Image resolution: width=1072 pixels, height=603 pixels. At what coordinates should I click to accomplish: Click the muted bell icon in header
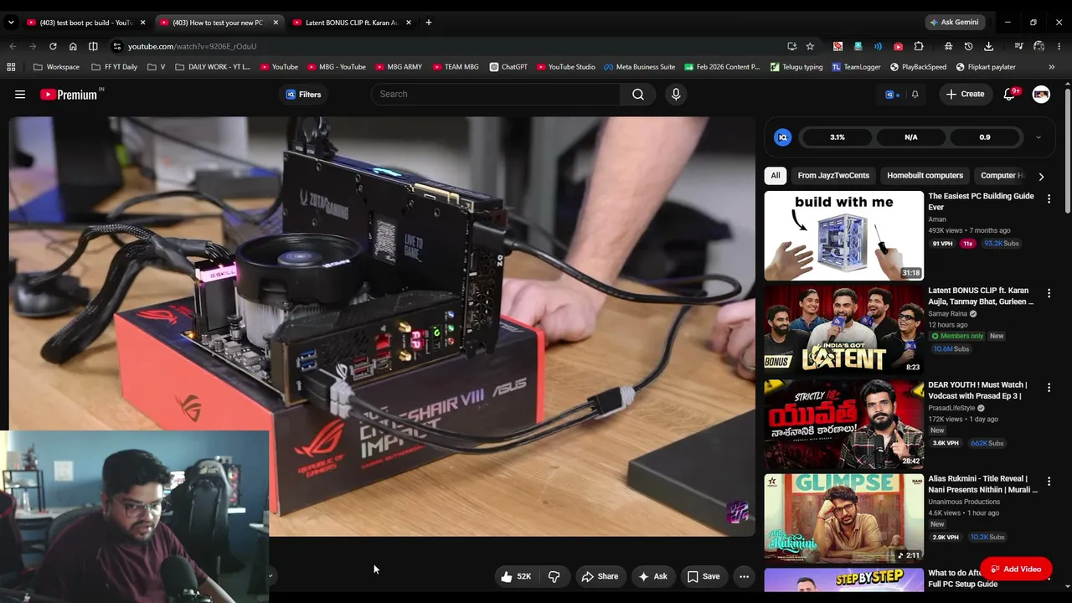click(x=915, y=95)
